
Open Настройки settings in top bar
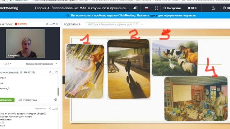[x=172, y=8]
